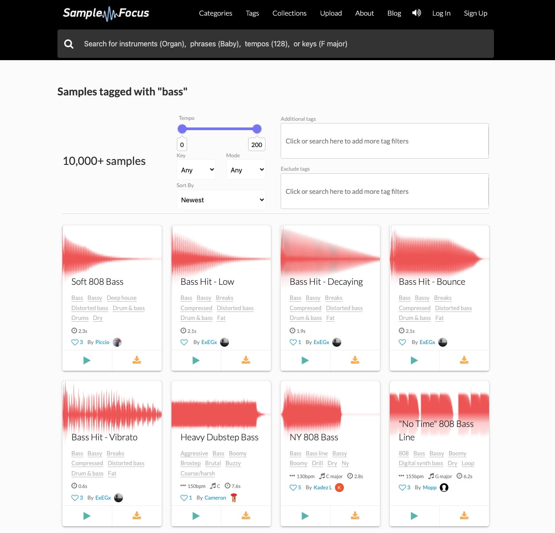Download the Bass Hit - Low sample
This screenshot has width=555, height=533.
point(246,360)
